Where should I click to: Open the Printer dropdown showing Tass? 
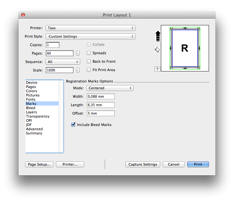tap(90, 28)
